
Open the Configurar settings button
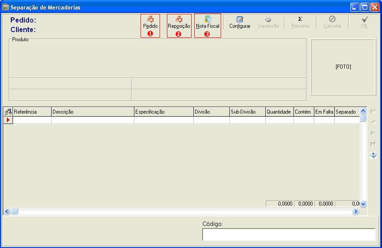click(240, 23)
